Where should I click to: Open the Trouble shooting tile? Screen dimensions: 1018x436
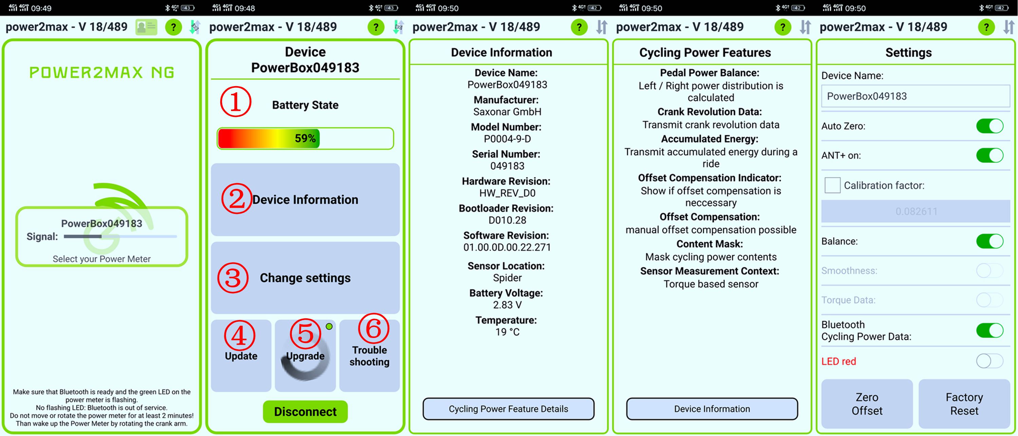(370, 355)
